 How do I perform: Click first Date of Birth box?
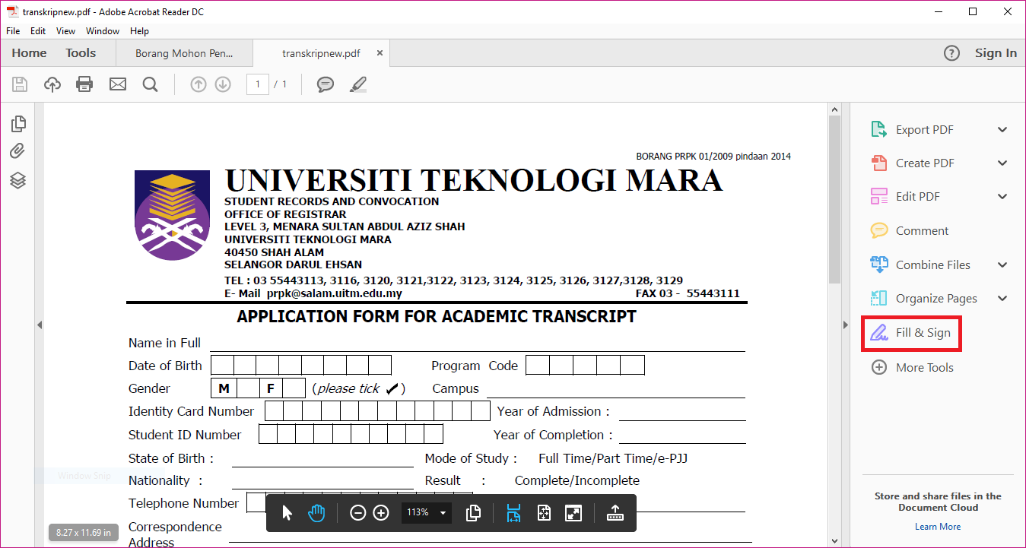[222, 365]
